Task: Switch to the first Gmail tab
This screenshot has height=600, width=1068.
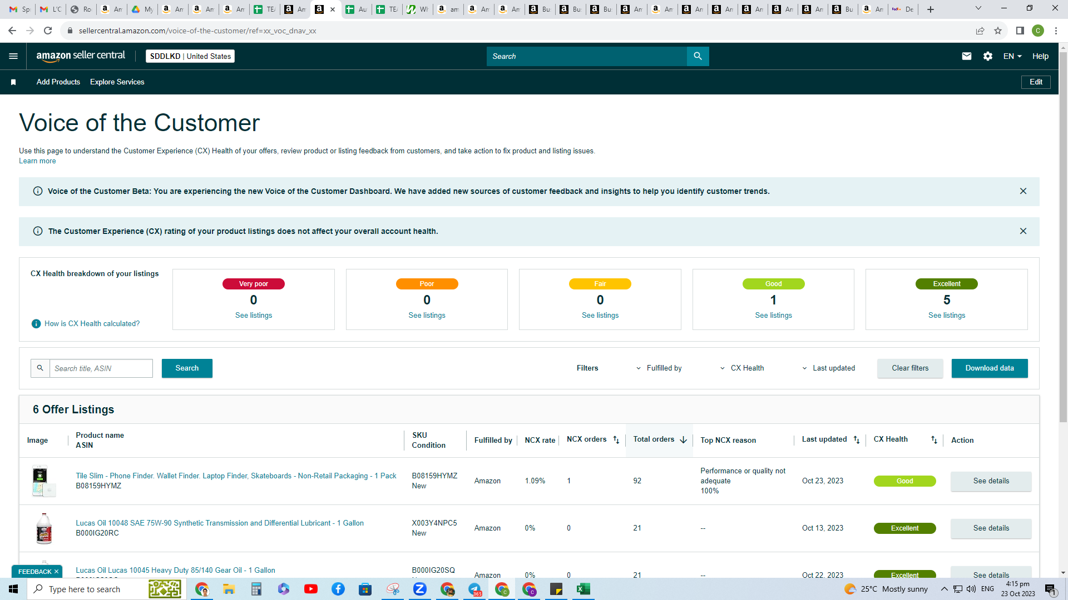Action: (19, 9)
